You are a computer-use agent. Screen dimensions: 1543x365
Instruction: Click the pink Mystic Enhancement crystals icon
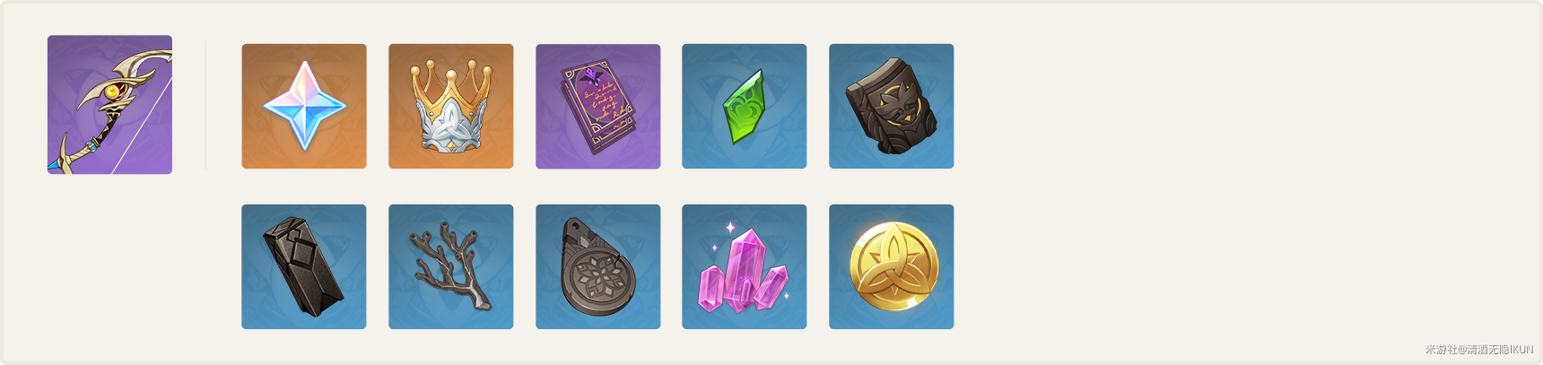coord(745,266)
